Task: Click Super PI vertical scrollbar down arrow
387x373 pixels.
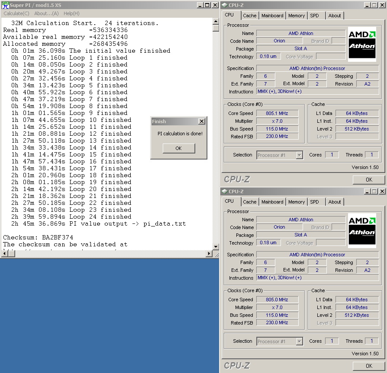Action: [216, 247]
